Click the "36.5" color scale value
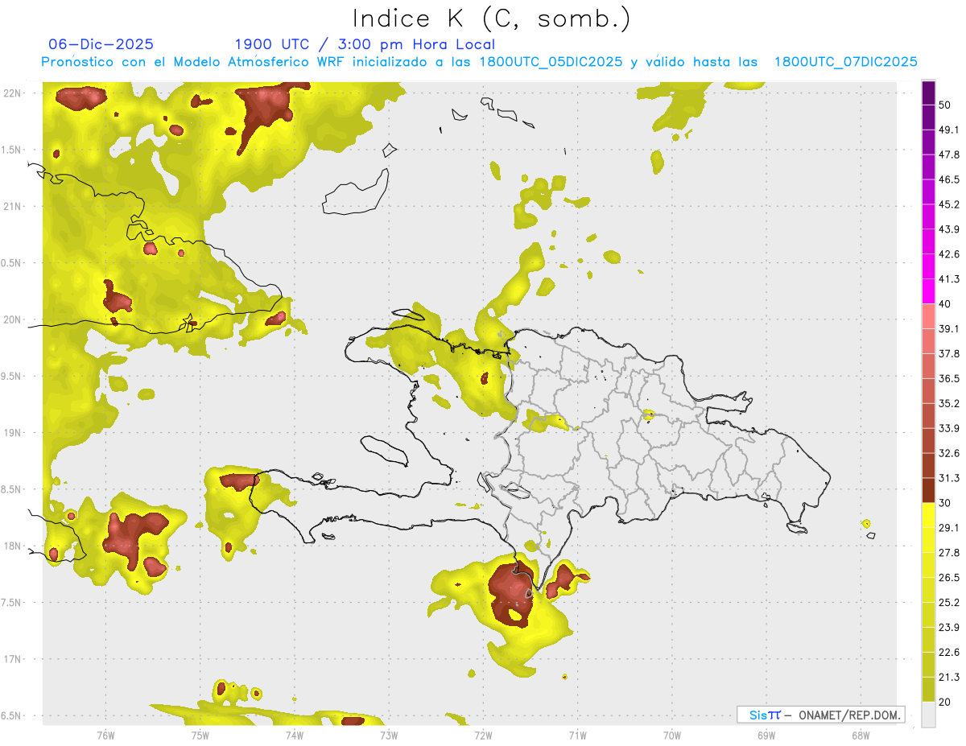 (x=949, y=379)
